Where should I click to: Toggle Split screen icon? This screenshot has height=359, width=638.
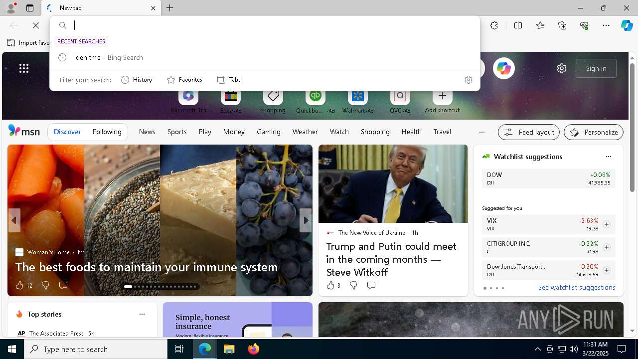[518, 25]
